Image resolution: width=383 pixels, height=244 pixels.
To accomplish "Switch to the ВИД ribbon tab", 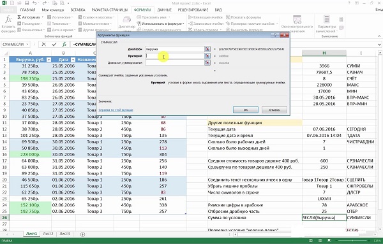I will [218, 10].
